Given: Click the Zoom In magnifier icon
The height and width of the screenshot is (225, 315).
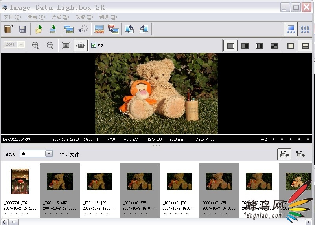Looking at the screenshot, I should coord(35,45).
